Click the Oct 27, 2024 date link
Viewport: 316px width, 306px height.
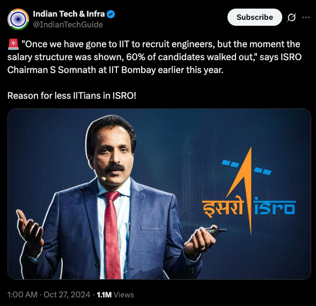67,295
